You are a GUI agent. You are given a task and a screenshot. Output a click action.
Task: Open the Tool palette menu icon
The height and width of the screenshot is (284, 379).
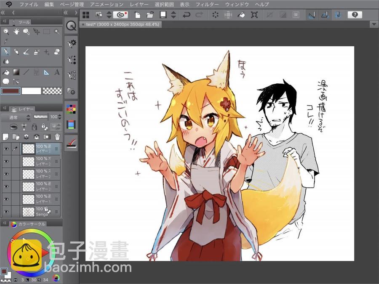5,21
